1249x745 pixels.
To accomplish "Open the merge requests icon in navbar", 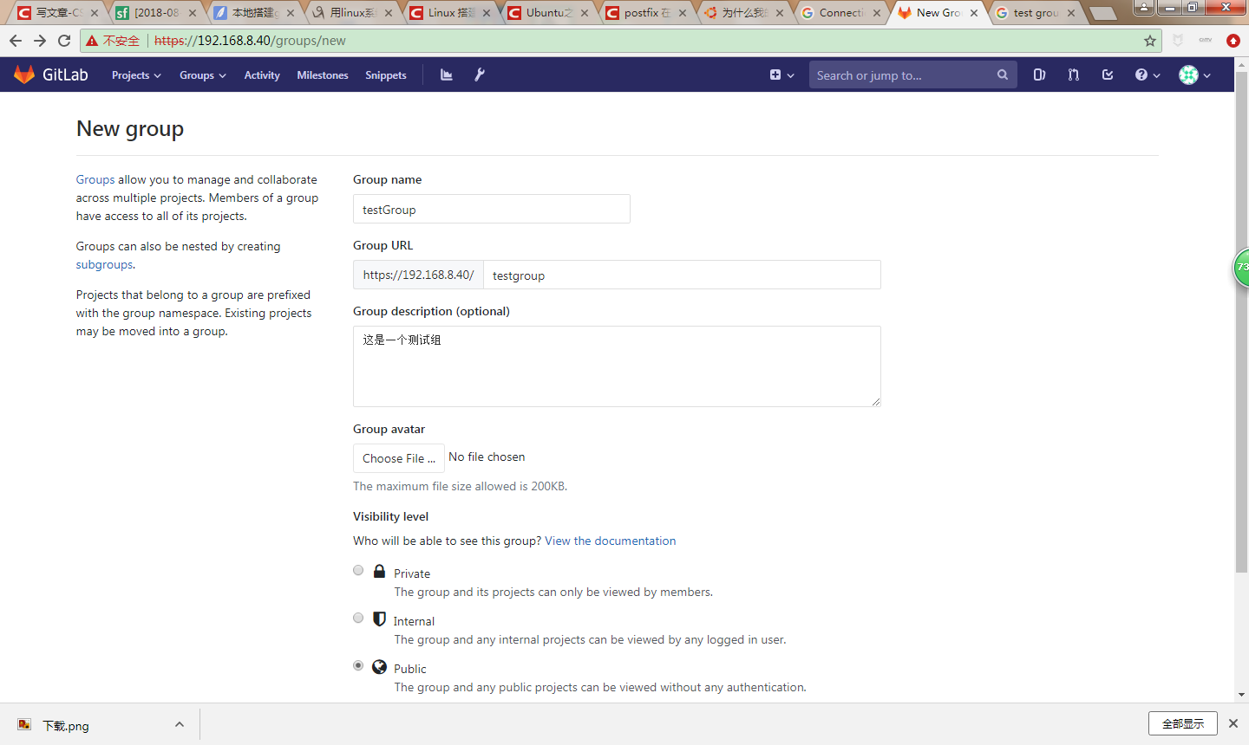I will (x=1073, y=74).
